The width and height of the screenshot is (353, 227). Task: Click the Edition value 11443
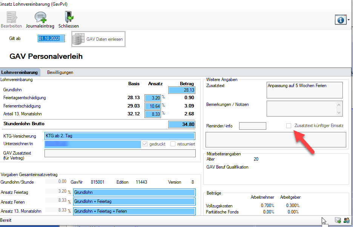[x=141, y=182]
